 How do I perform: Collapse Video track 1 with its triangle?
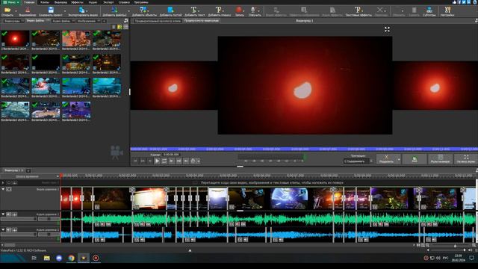tap(3, 189)
